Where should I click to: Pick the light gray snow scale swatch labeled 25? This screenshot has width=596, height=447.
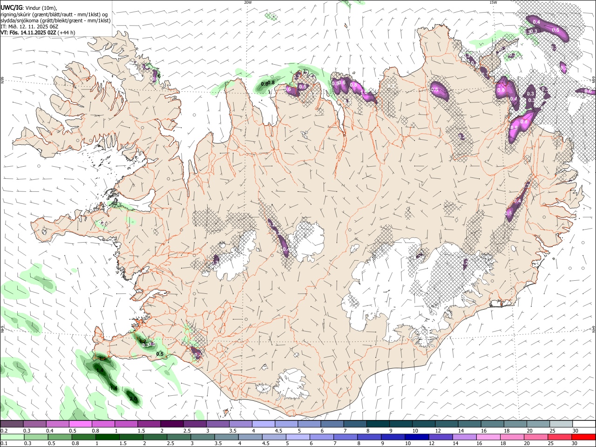point(561,424)
